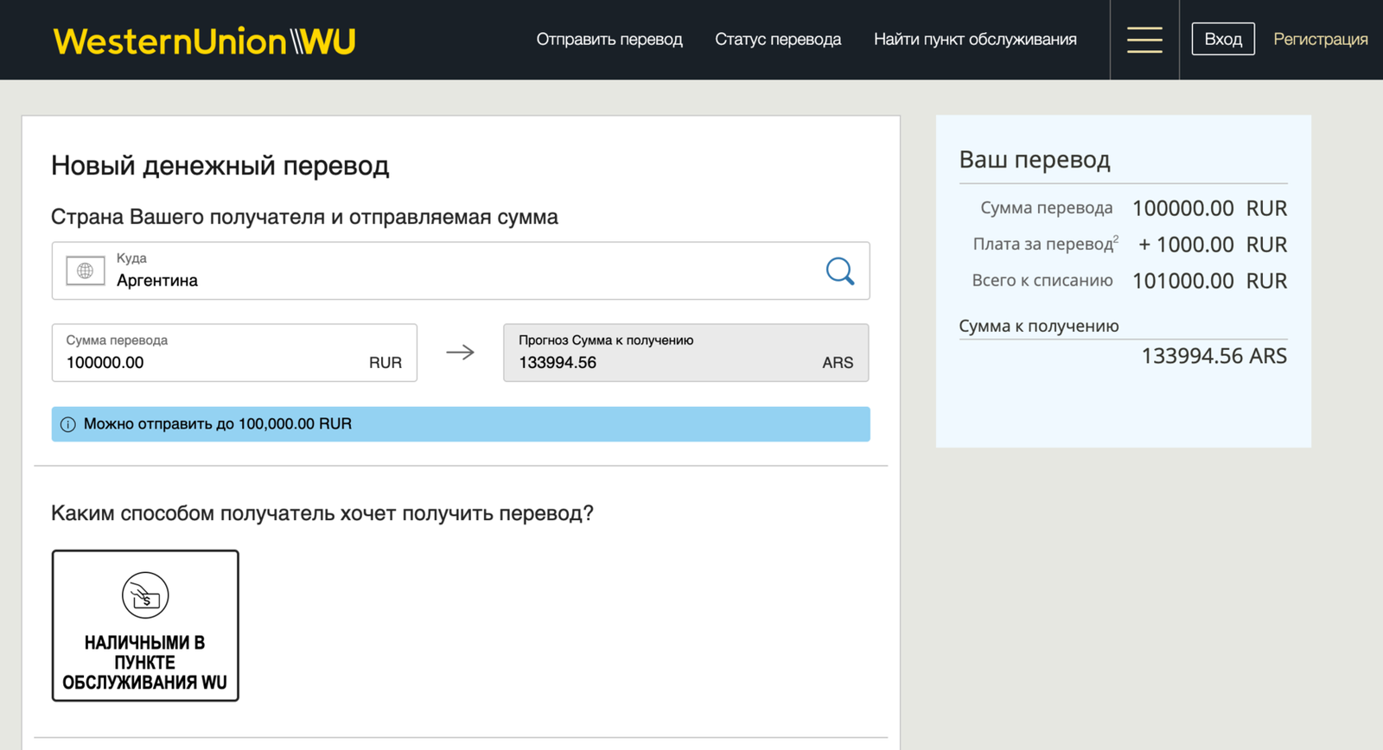The height and width of the screenshot is (750, 1383).
Task: Select Наличными в пункте обслуживания WU option
Action: tap(145, 626)
